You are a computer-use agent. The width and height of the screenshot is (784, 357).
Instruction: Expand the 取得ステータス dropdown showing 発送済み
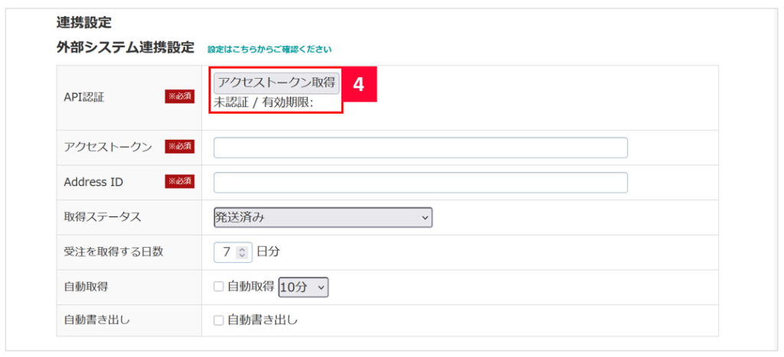(322, 218)
